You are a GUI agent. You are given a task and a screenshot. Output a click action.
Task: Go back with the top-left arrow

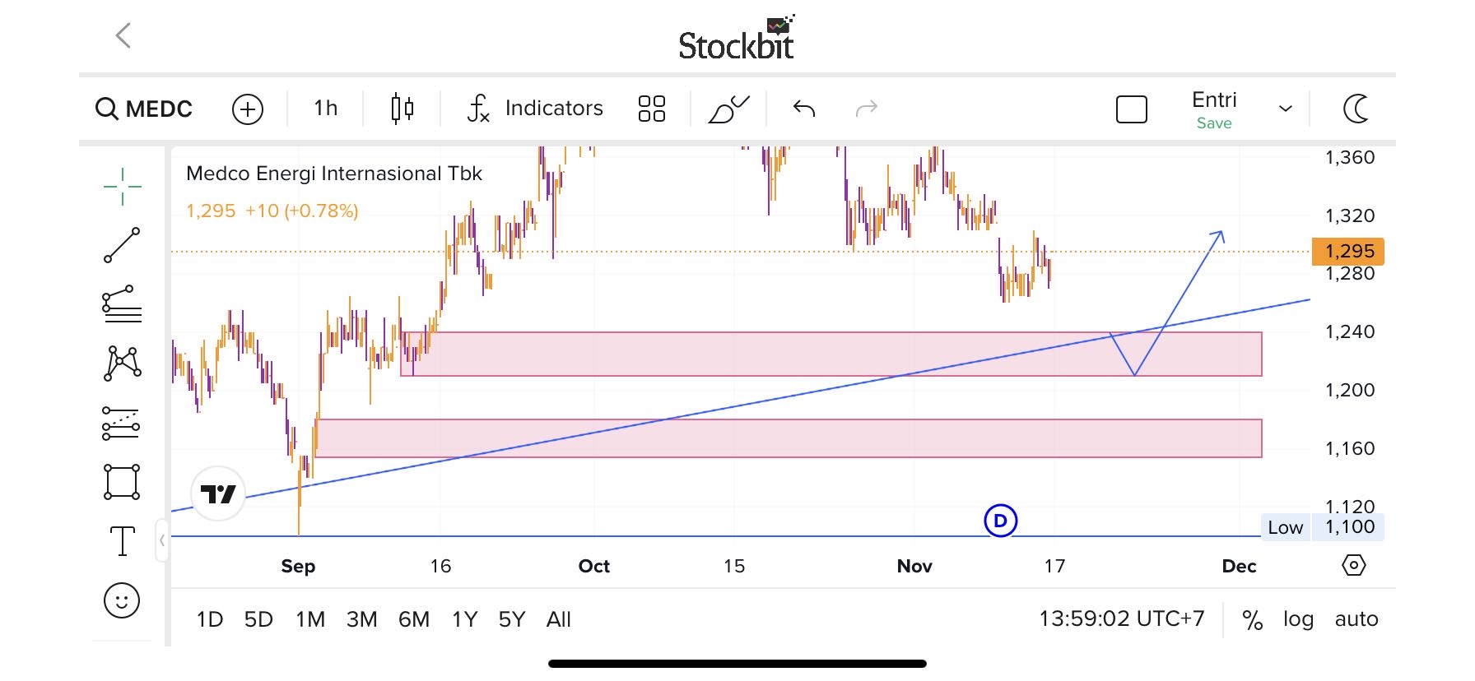(123, 35)
